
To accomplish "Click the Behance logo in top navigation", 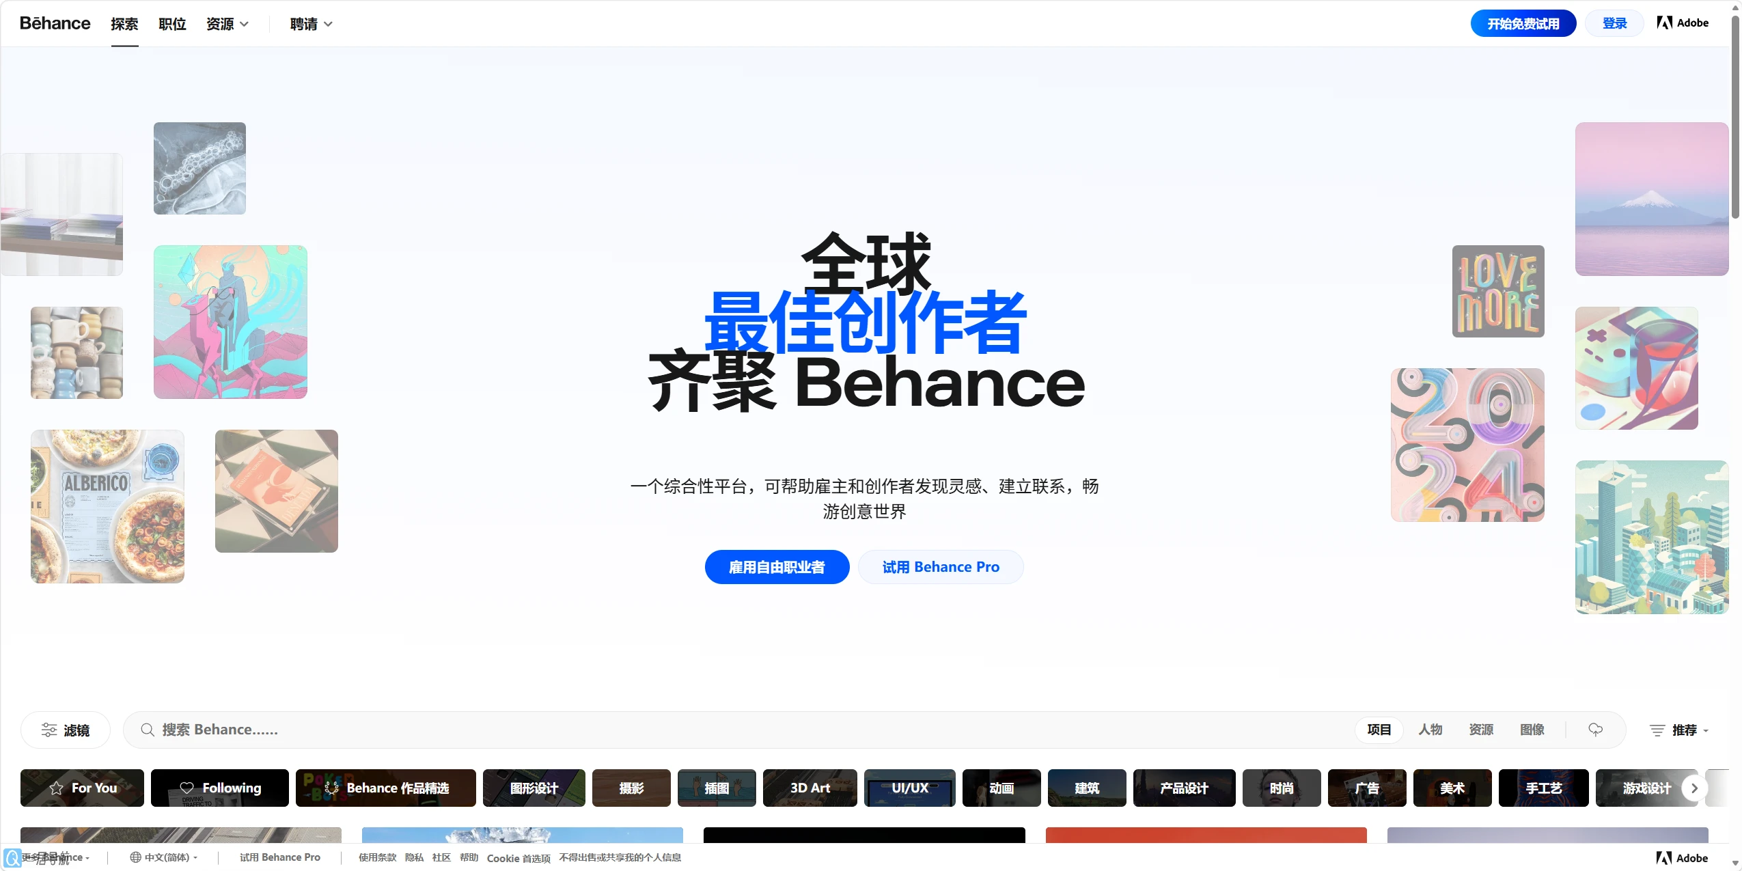I will [x=55, y=23].
